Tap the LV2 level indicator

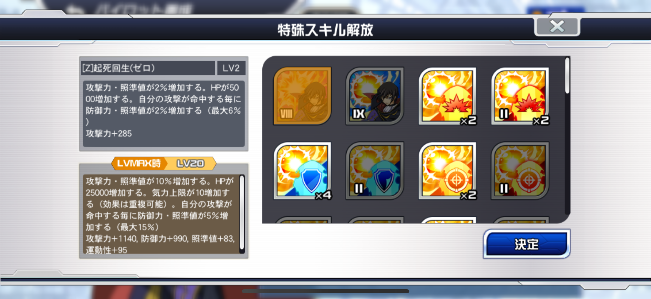click(x=231, y=68)
